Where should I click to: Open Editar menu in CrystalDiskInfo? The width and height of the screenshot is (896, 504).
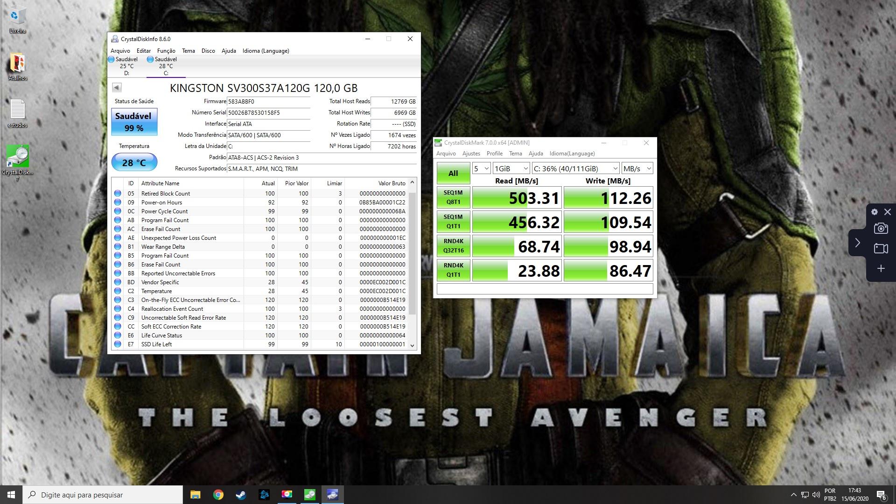[x=144, y=51]
